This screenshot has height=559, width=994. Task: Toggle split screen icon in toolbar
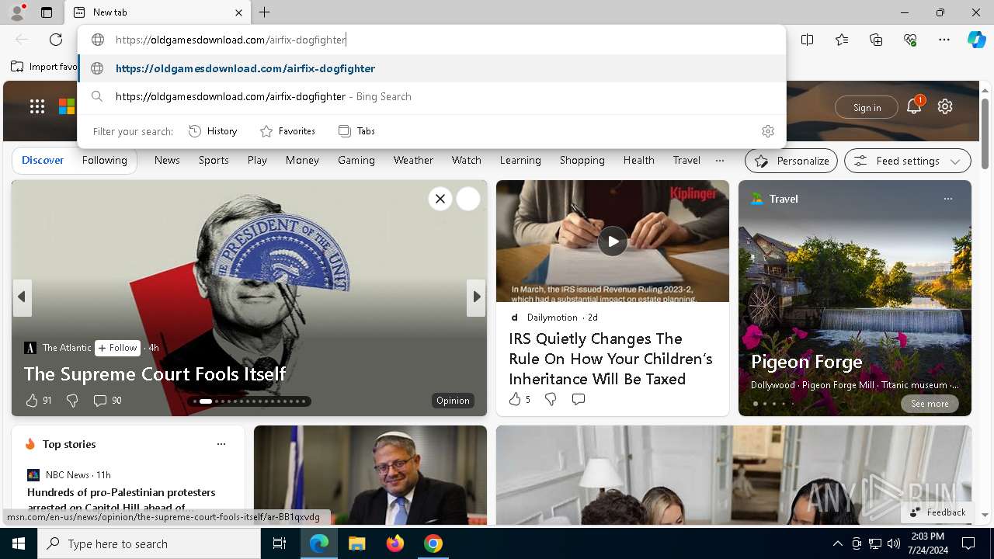(x=808, y=40)
